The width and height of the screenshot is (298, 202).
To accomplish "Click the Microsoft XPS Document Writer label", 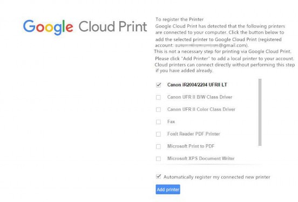I will pos(201,158).
